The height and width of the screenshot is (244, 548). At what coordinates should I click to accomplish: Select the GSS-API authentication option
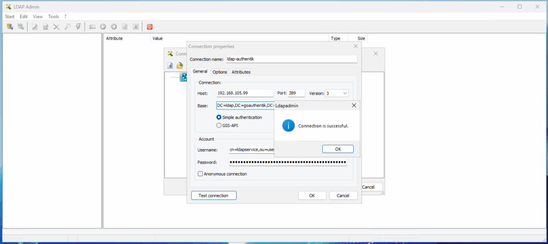[219, 125]
